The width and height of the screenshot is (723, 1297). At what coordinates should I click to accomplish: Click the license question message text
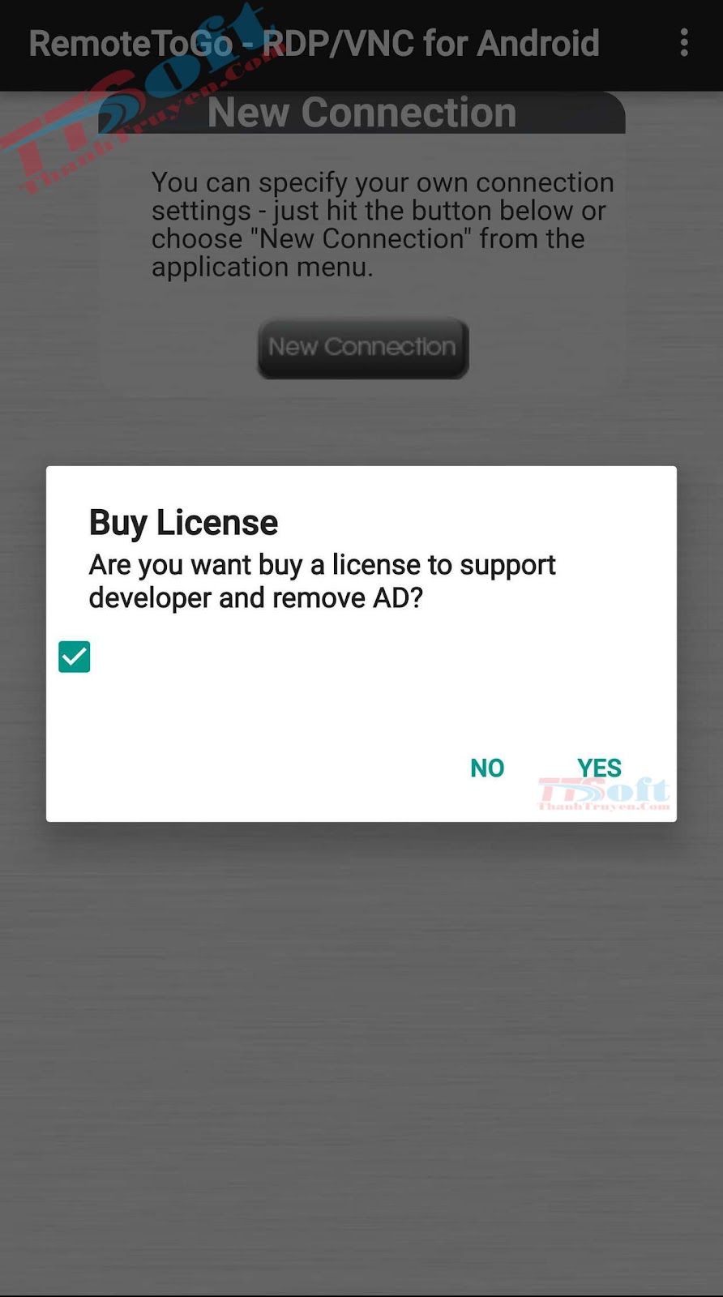click(x=322, y=581)
